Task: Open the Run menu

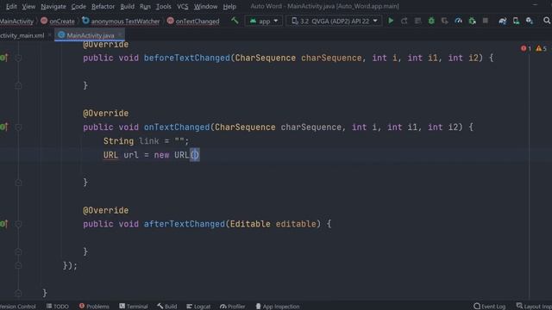Action: pos(145,6)
